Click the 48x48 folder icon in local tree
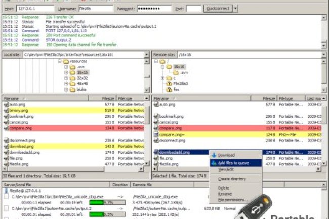This screenshot has height=219, width=329. pos(72,84)
